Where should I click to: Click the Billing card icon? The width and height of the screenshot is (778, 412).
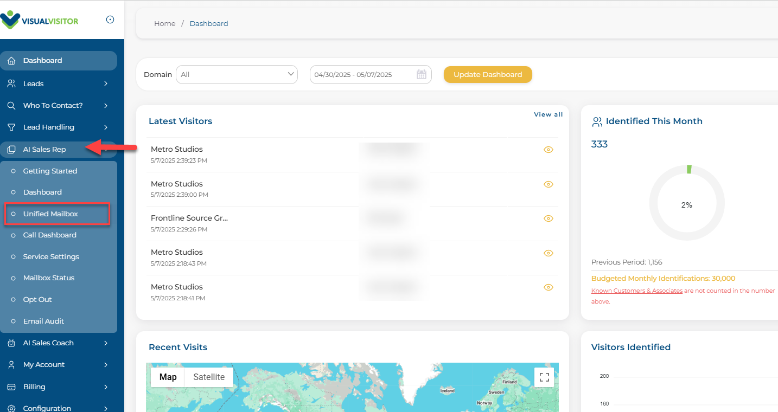(x=11, y=387)
